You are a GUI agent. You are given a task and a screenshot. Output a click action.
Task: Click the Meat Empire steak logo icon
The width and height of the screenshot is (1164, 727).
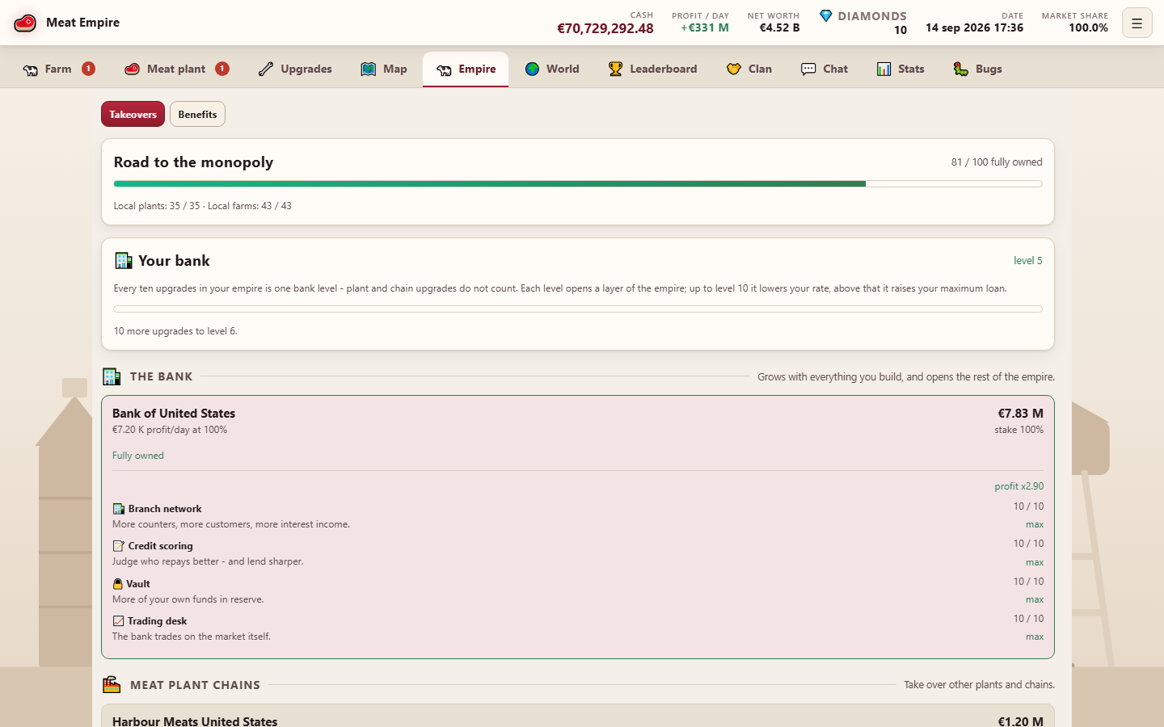coord(25,23)
